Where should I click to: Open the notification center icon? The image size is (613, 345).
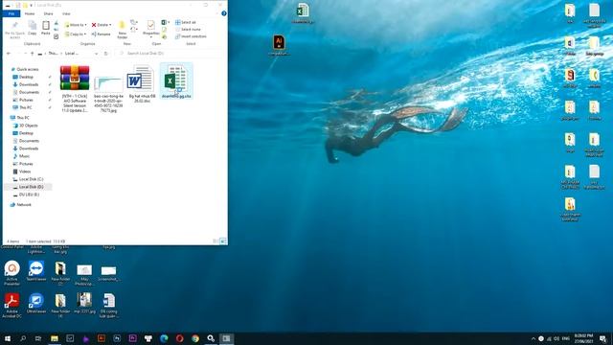click(603, 338)
